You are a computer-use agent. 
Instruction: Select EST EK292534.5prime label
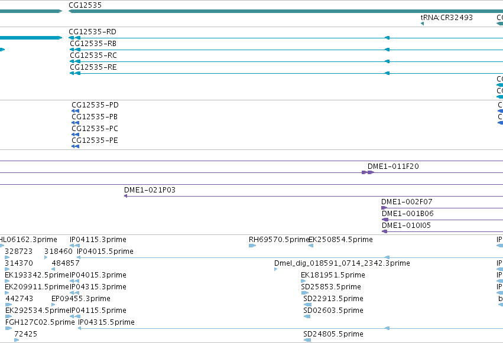pyautogui.click(x=37, y=311)
